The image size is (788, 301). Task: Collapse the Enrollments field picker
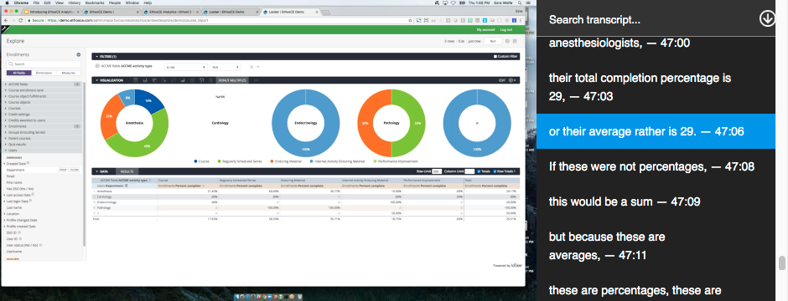79,54
